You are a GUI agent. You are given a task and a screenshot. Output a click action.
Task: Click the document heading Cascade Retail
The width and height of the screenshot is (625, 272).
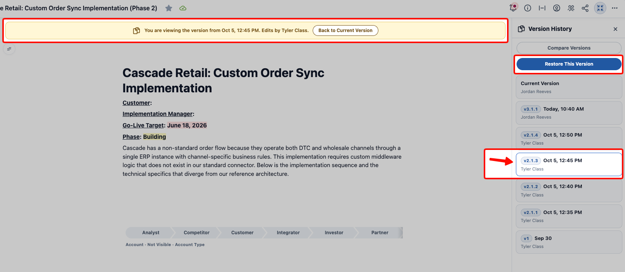point(223,80)
